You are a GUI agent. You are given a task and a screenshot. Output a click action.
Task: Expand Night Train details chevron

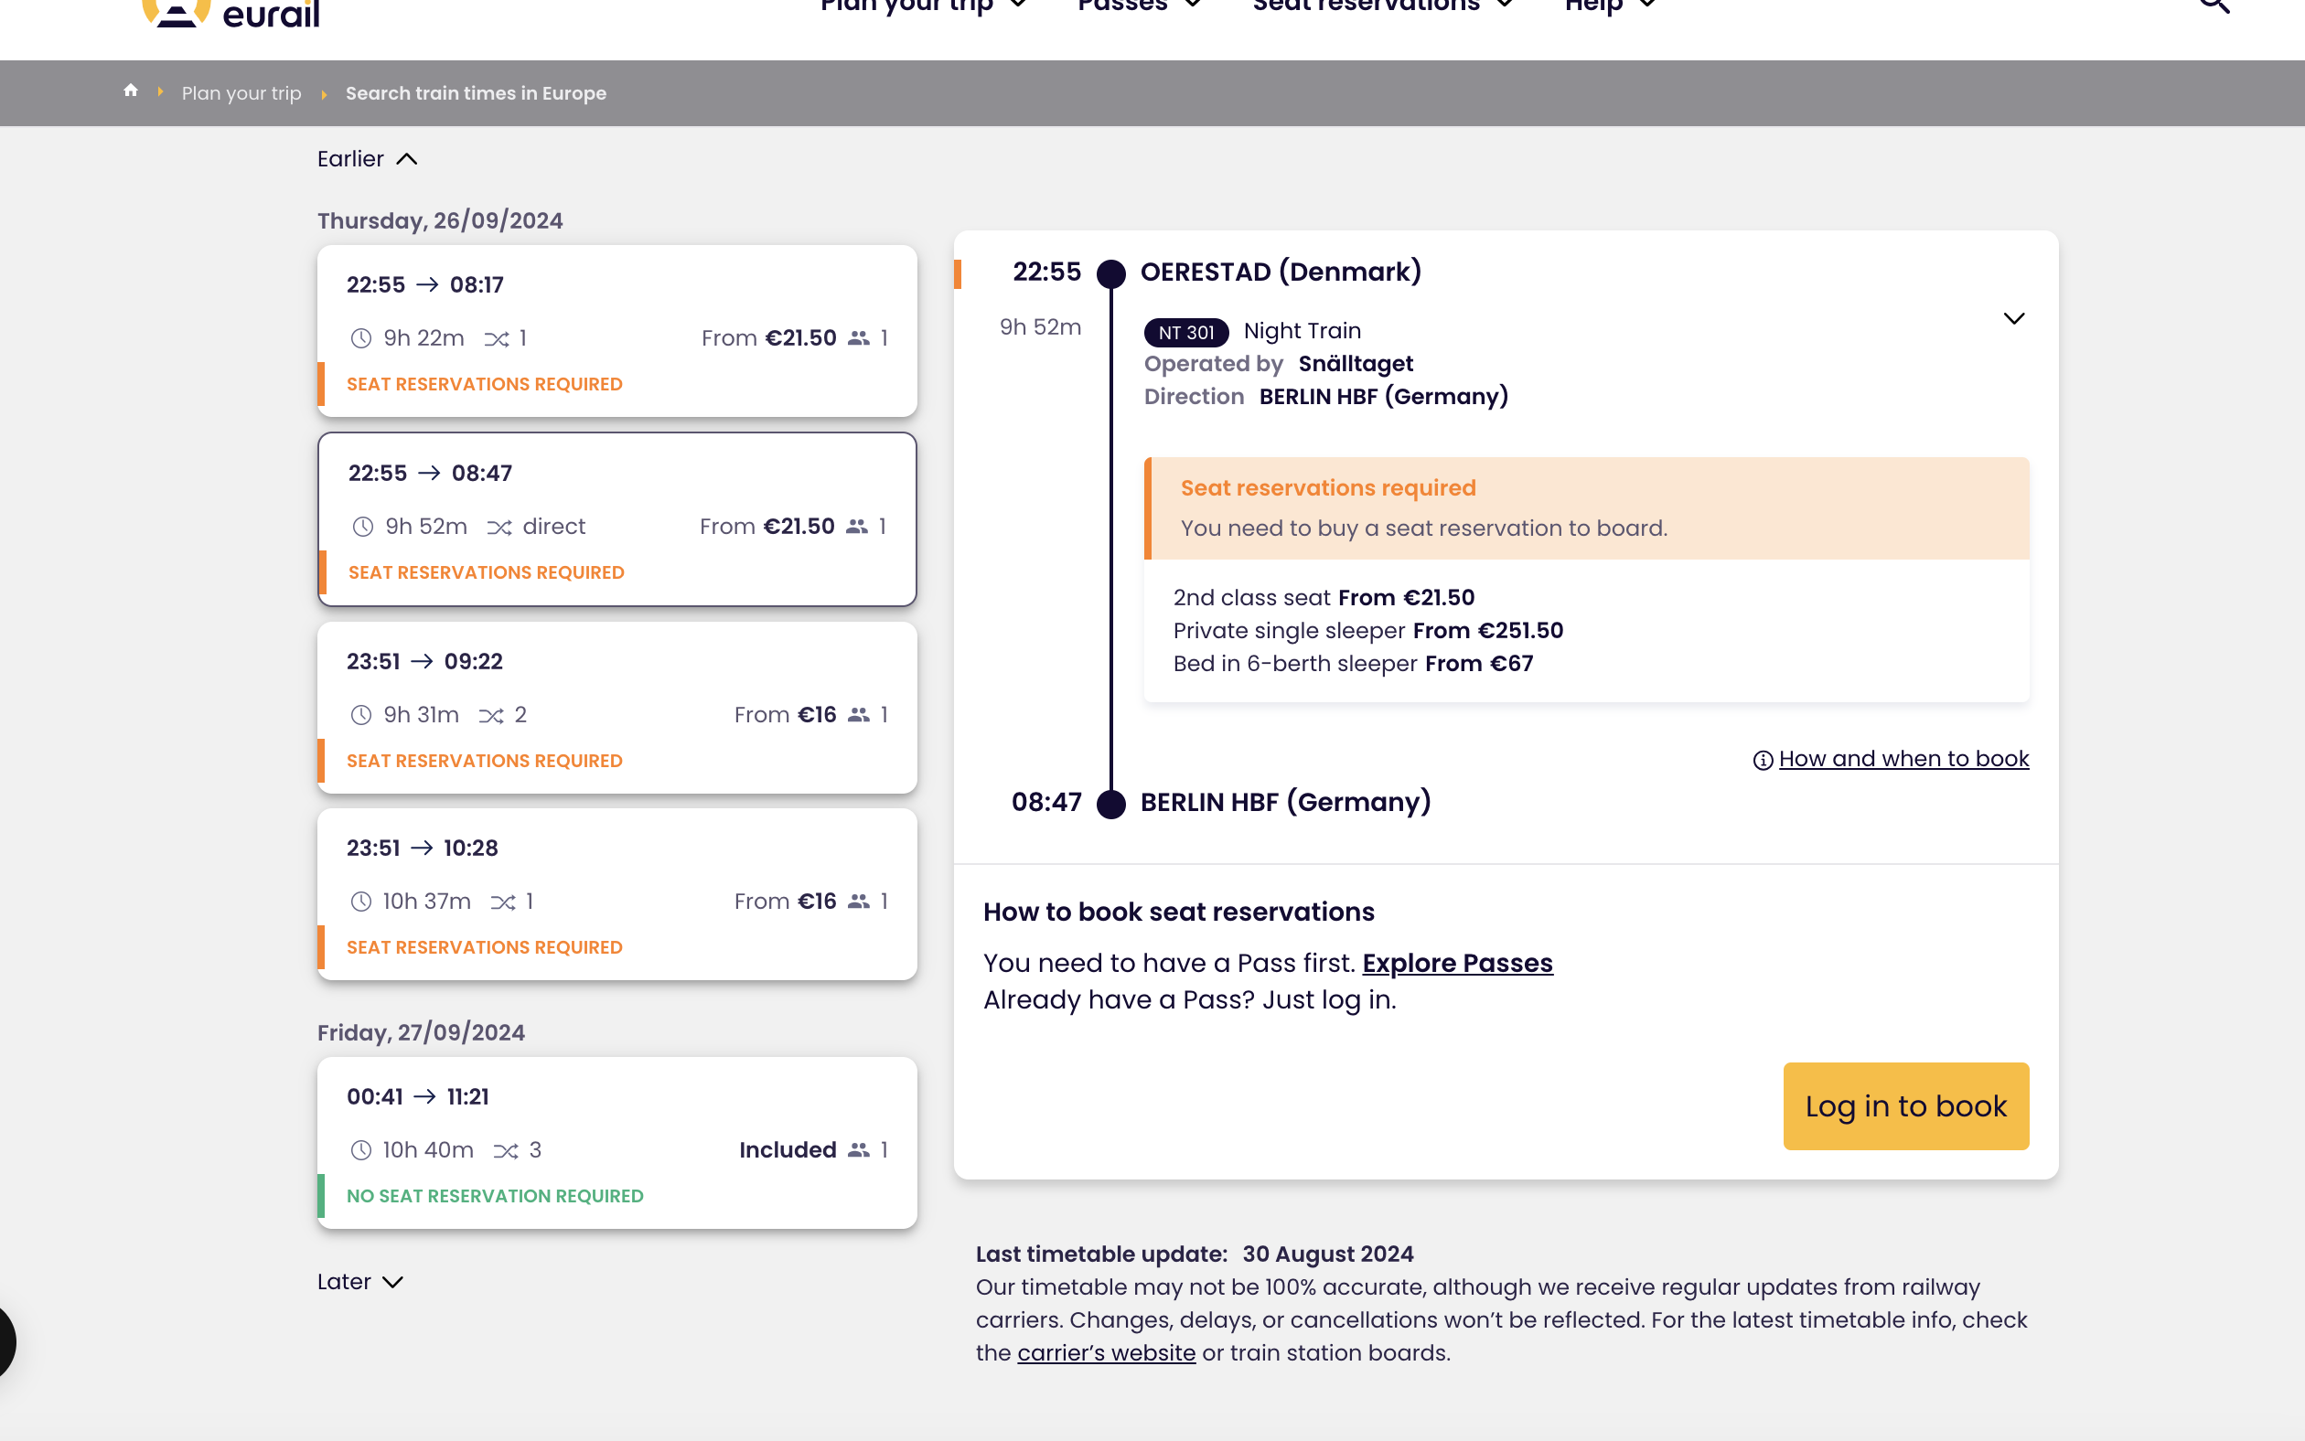pyautogui.click(x=2013, y=318)
